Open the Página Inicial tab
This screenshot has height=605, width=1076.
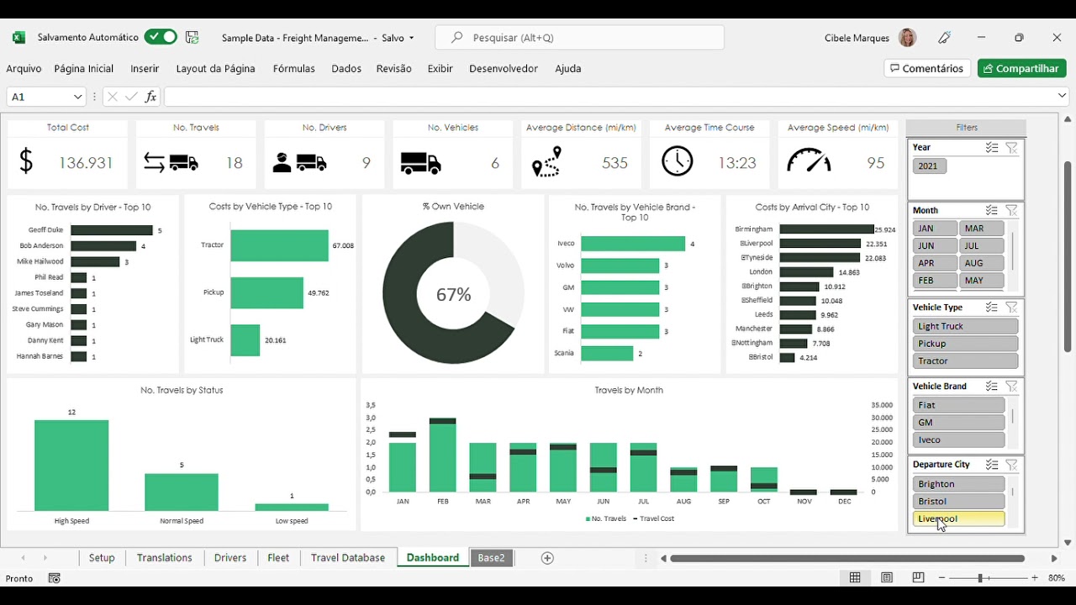coord(84,69)
